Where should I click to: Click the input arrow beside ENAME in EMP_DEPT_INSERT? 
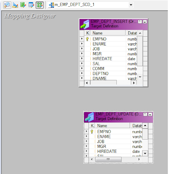point(82,44)
